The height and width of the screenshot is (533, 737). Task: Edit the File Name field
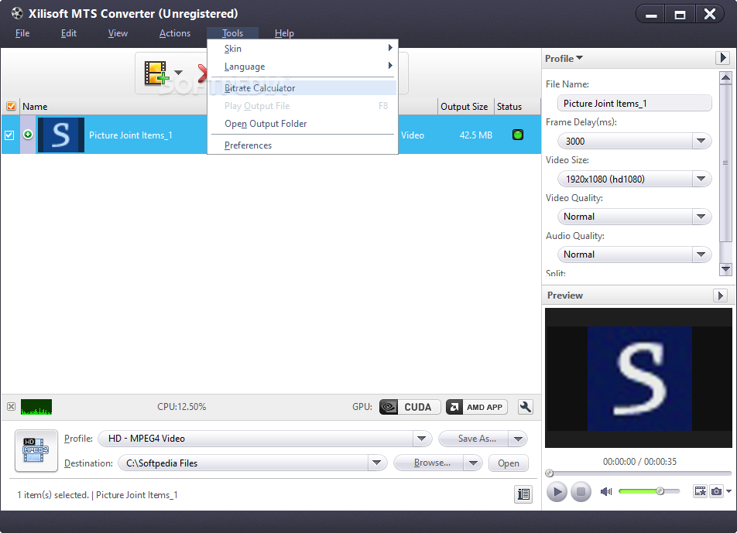click(x=635, y=104)
